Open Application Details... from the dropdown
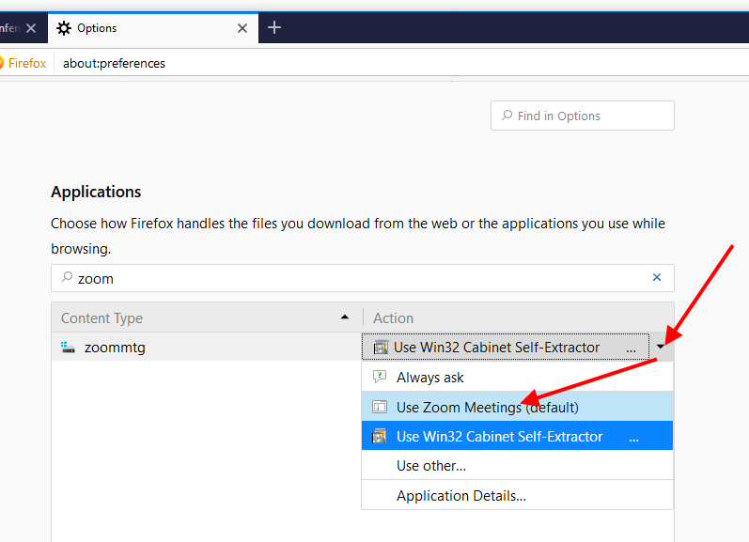The width and height of the screenshot is (749, 542). coord(460,495)
